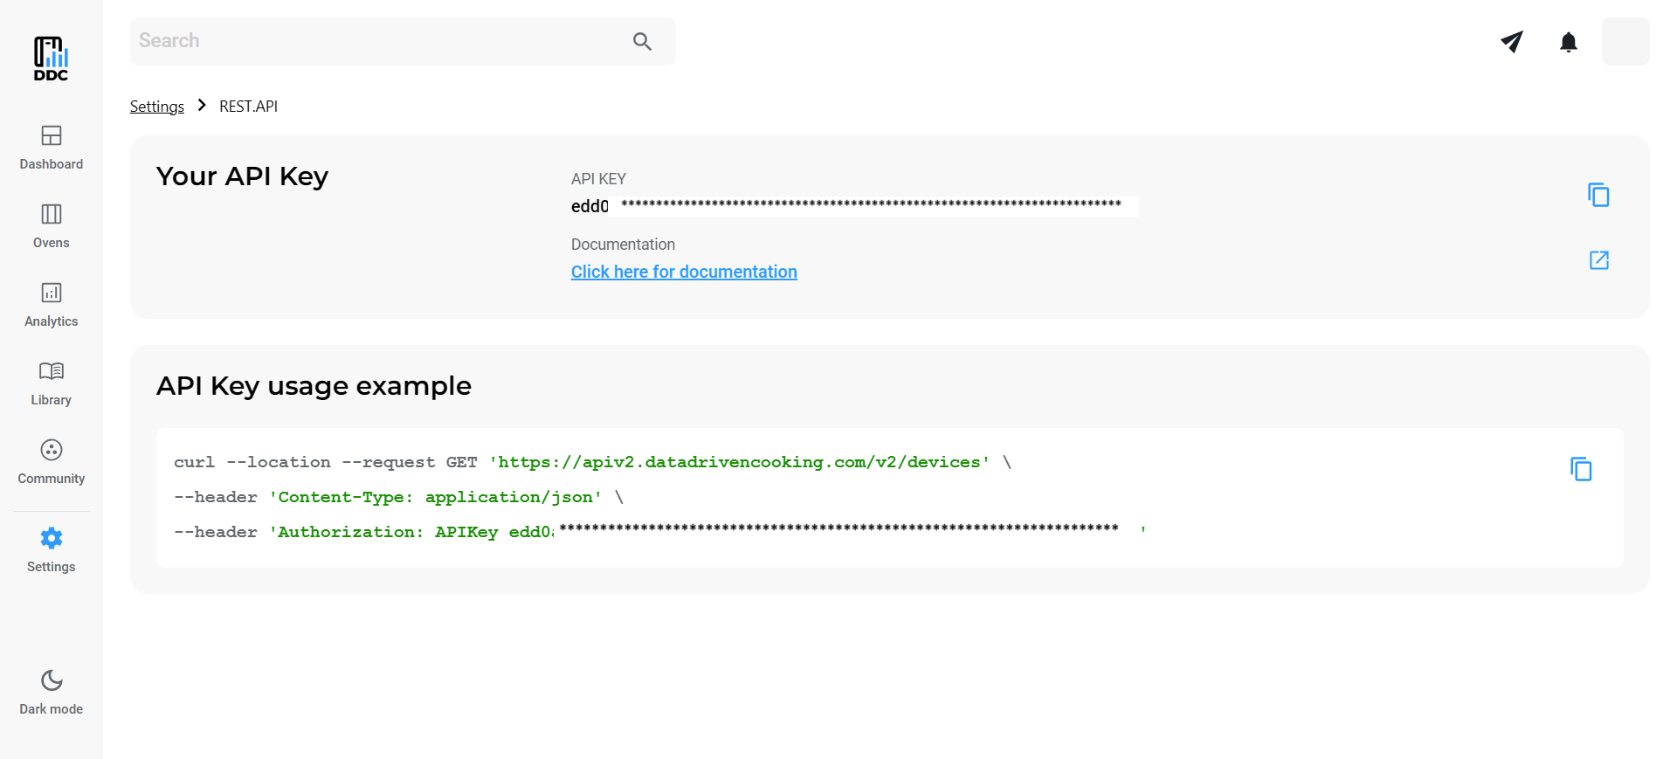The height and width of the screenshot is (759, 1677).
Task: Copy the curl usage example
Action: tap(1581, 470)
